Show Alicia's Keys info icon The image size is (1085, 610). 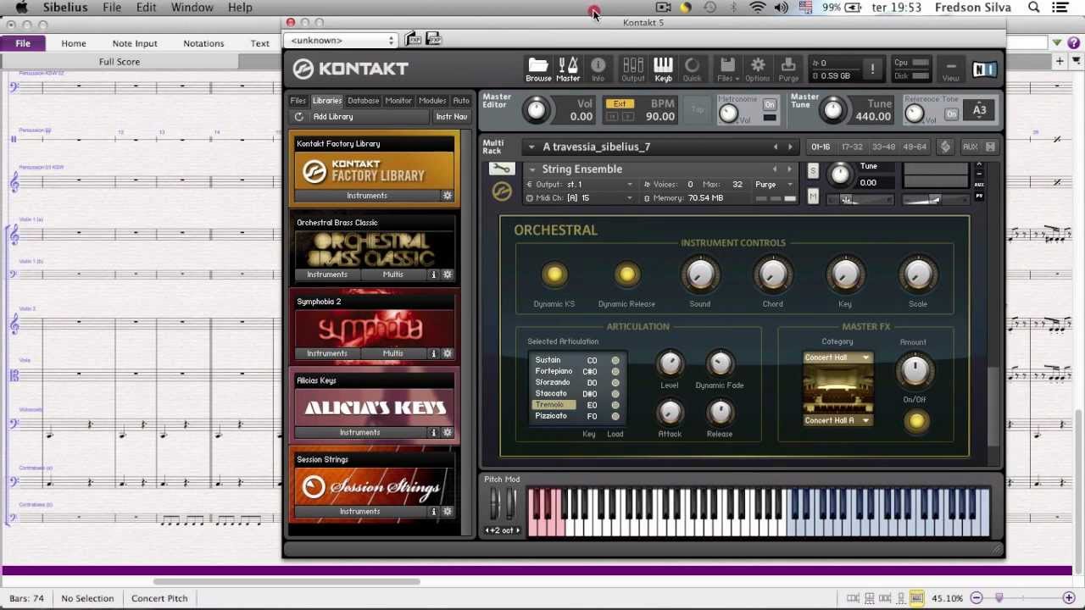[434, 432]
